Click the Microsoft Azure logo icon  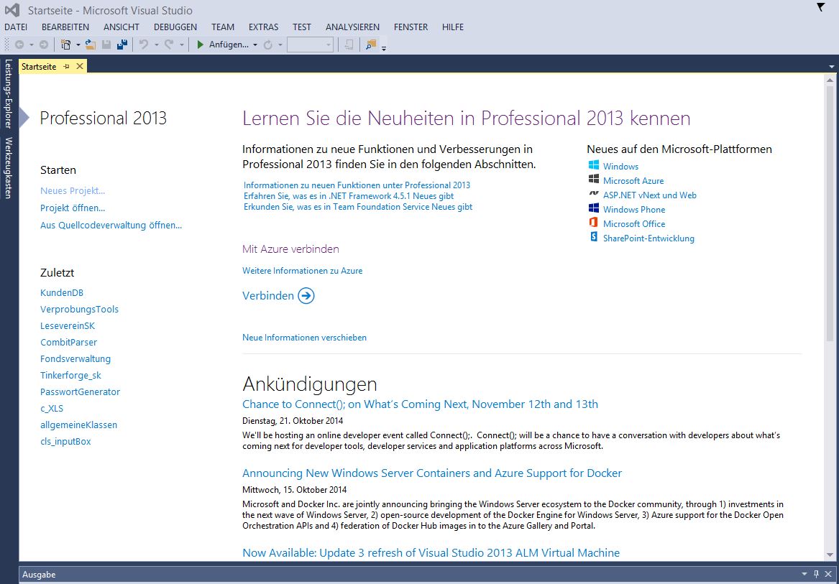pos(593,179)
